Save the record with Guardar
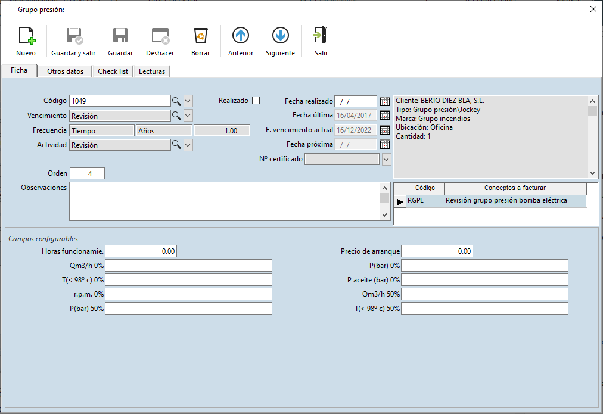 (120, 41)
